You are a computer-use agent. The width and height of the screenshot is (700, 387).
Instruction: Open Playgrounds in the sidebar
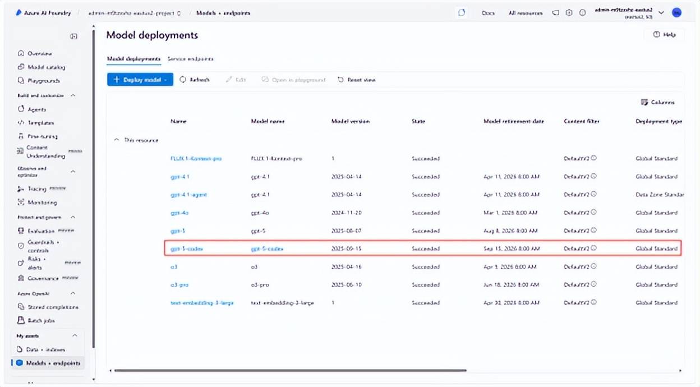(39, 81)
